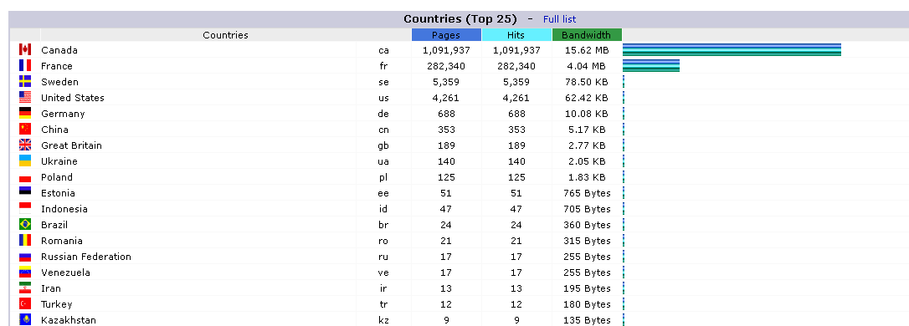This screenshot has height=326, width=909.
Task: Click the United States flag icon
Action: coord(25,97)
